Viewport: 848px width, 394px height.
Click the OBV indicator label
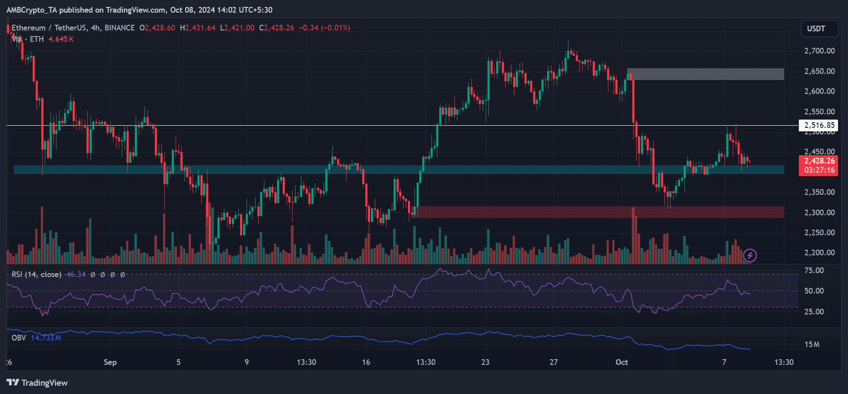click(19, 338)
